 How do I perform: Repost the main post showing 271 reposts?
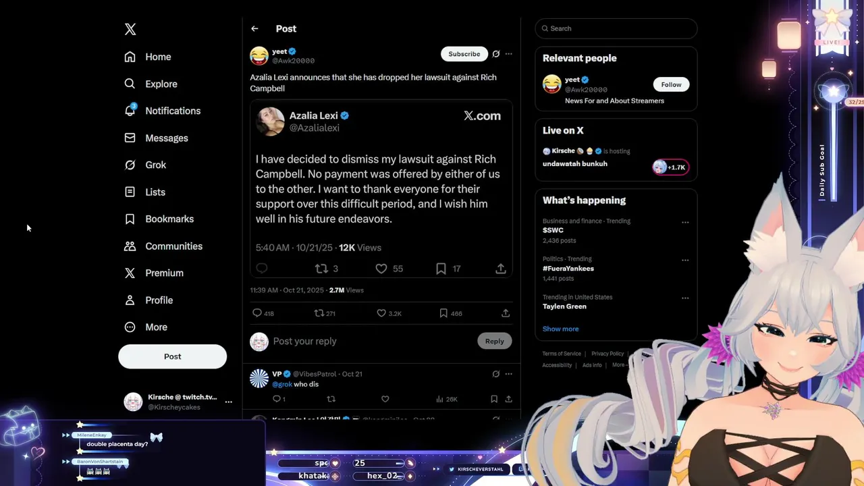tap(319, 313)
